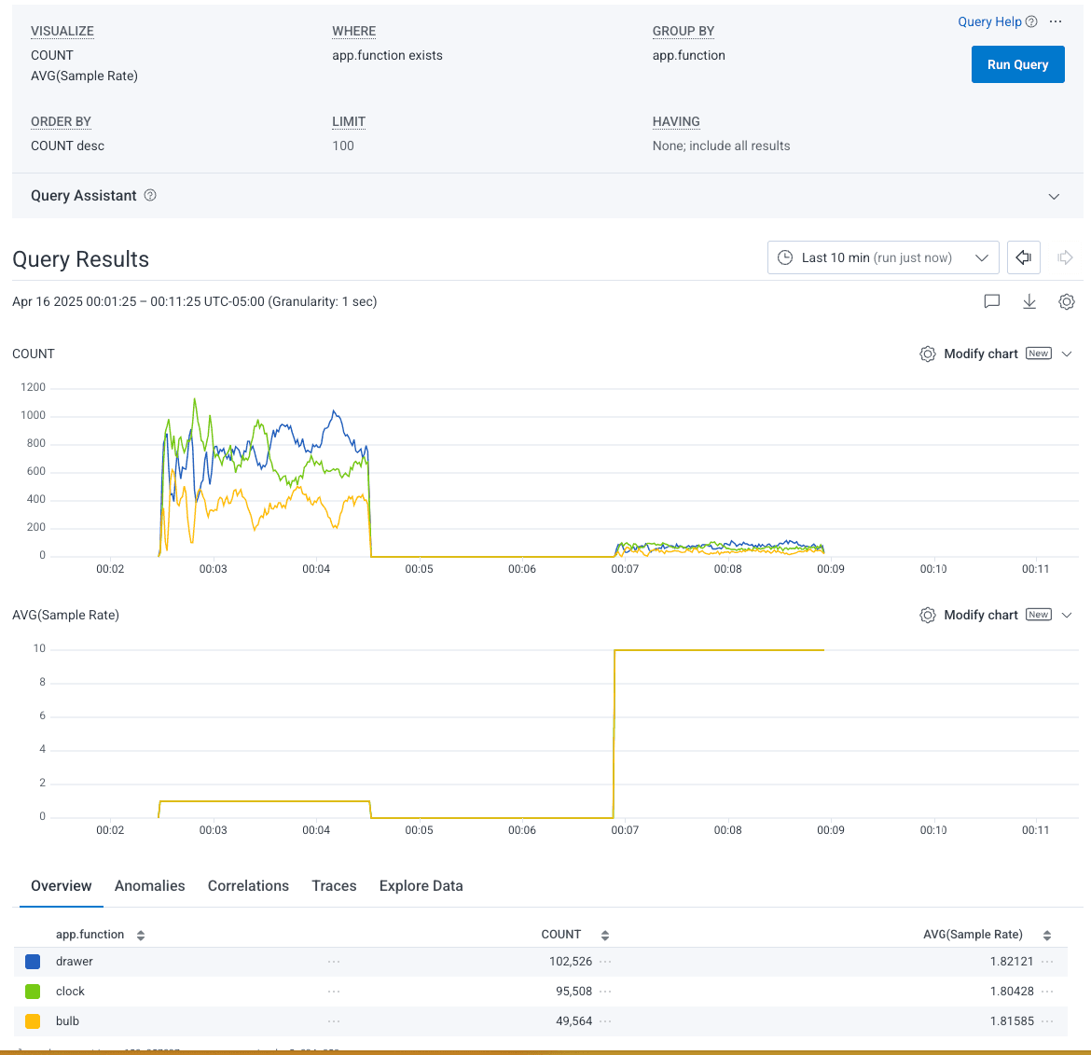Viewport: 1091px width, 1055px height.
Task: Open the query more-options ellipsis menu
Action: point(1056,21)
